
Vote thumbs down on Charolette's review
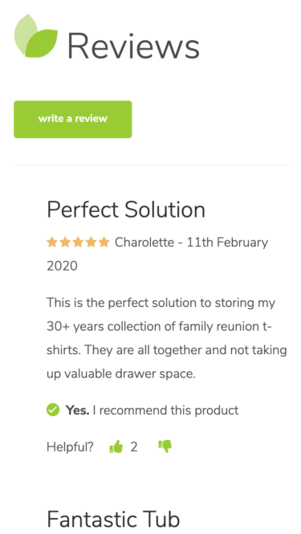pos(165,446)
